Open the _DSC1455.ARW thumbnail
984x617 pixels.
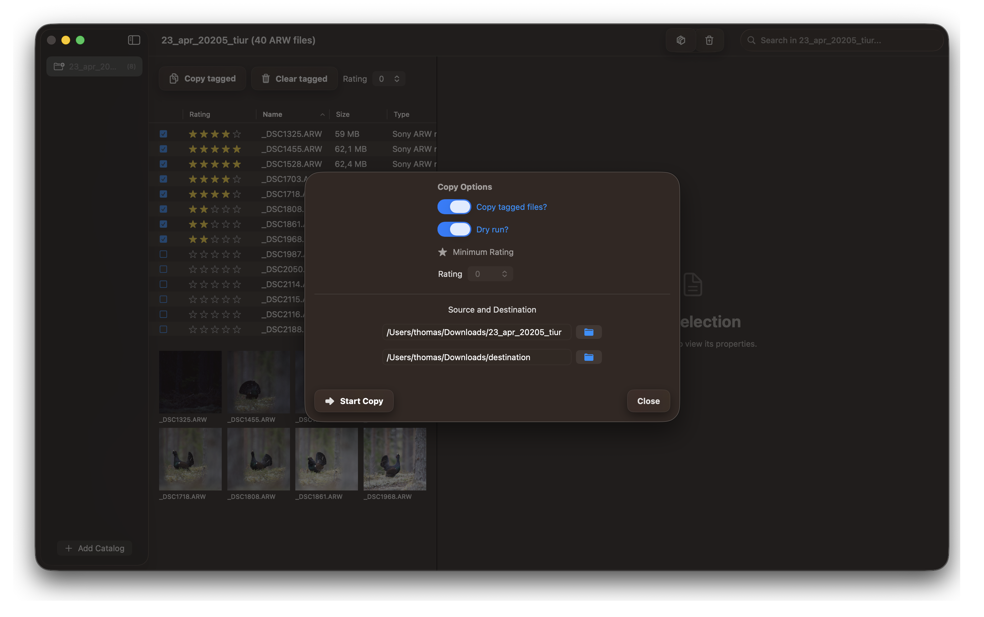[x=258, y=382]
